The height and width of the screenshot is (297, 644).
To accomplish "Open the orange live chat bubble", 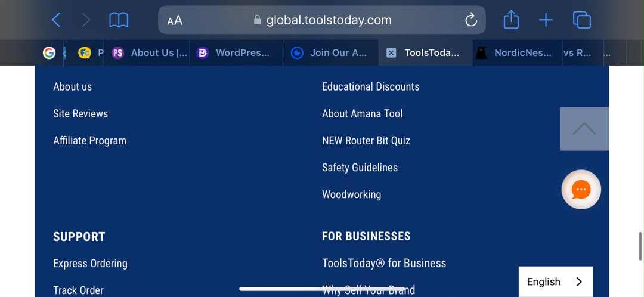I will 581,190.
